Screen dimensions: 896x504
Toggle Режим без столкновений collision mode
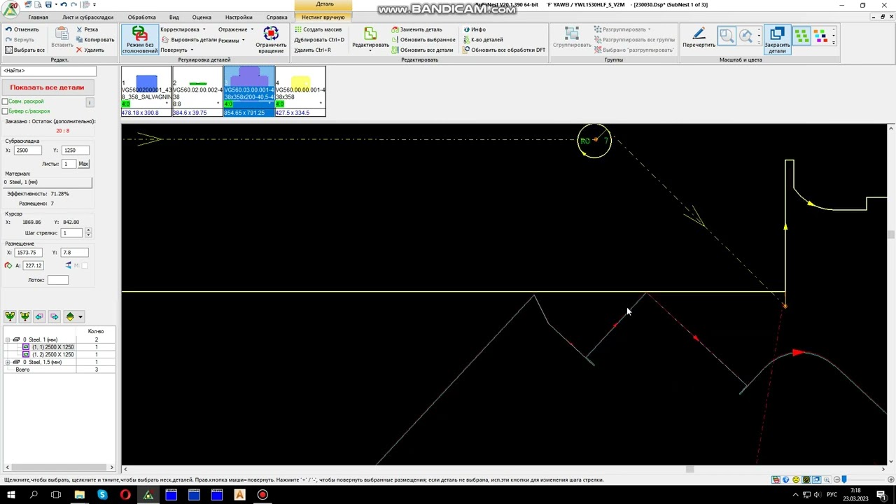[139, 39]
